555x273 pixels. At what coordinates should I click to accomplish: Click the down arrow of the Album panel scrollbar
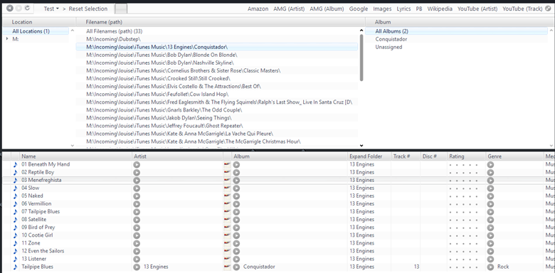pos(551,145)
